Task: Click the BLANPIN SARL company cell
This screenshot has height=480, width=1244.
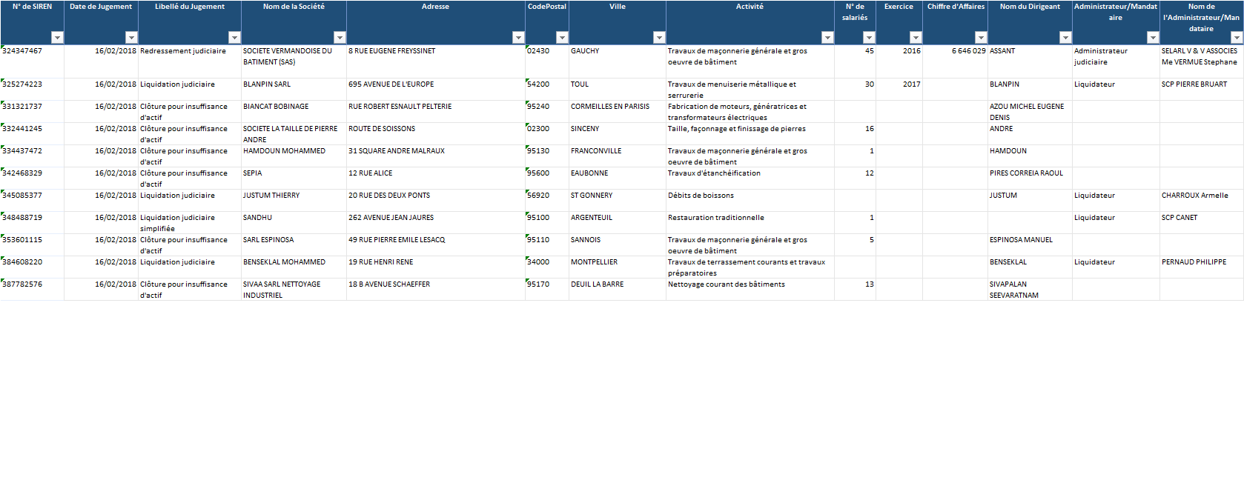Action: [294, 90]
